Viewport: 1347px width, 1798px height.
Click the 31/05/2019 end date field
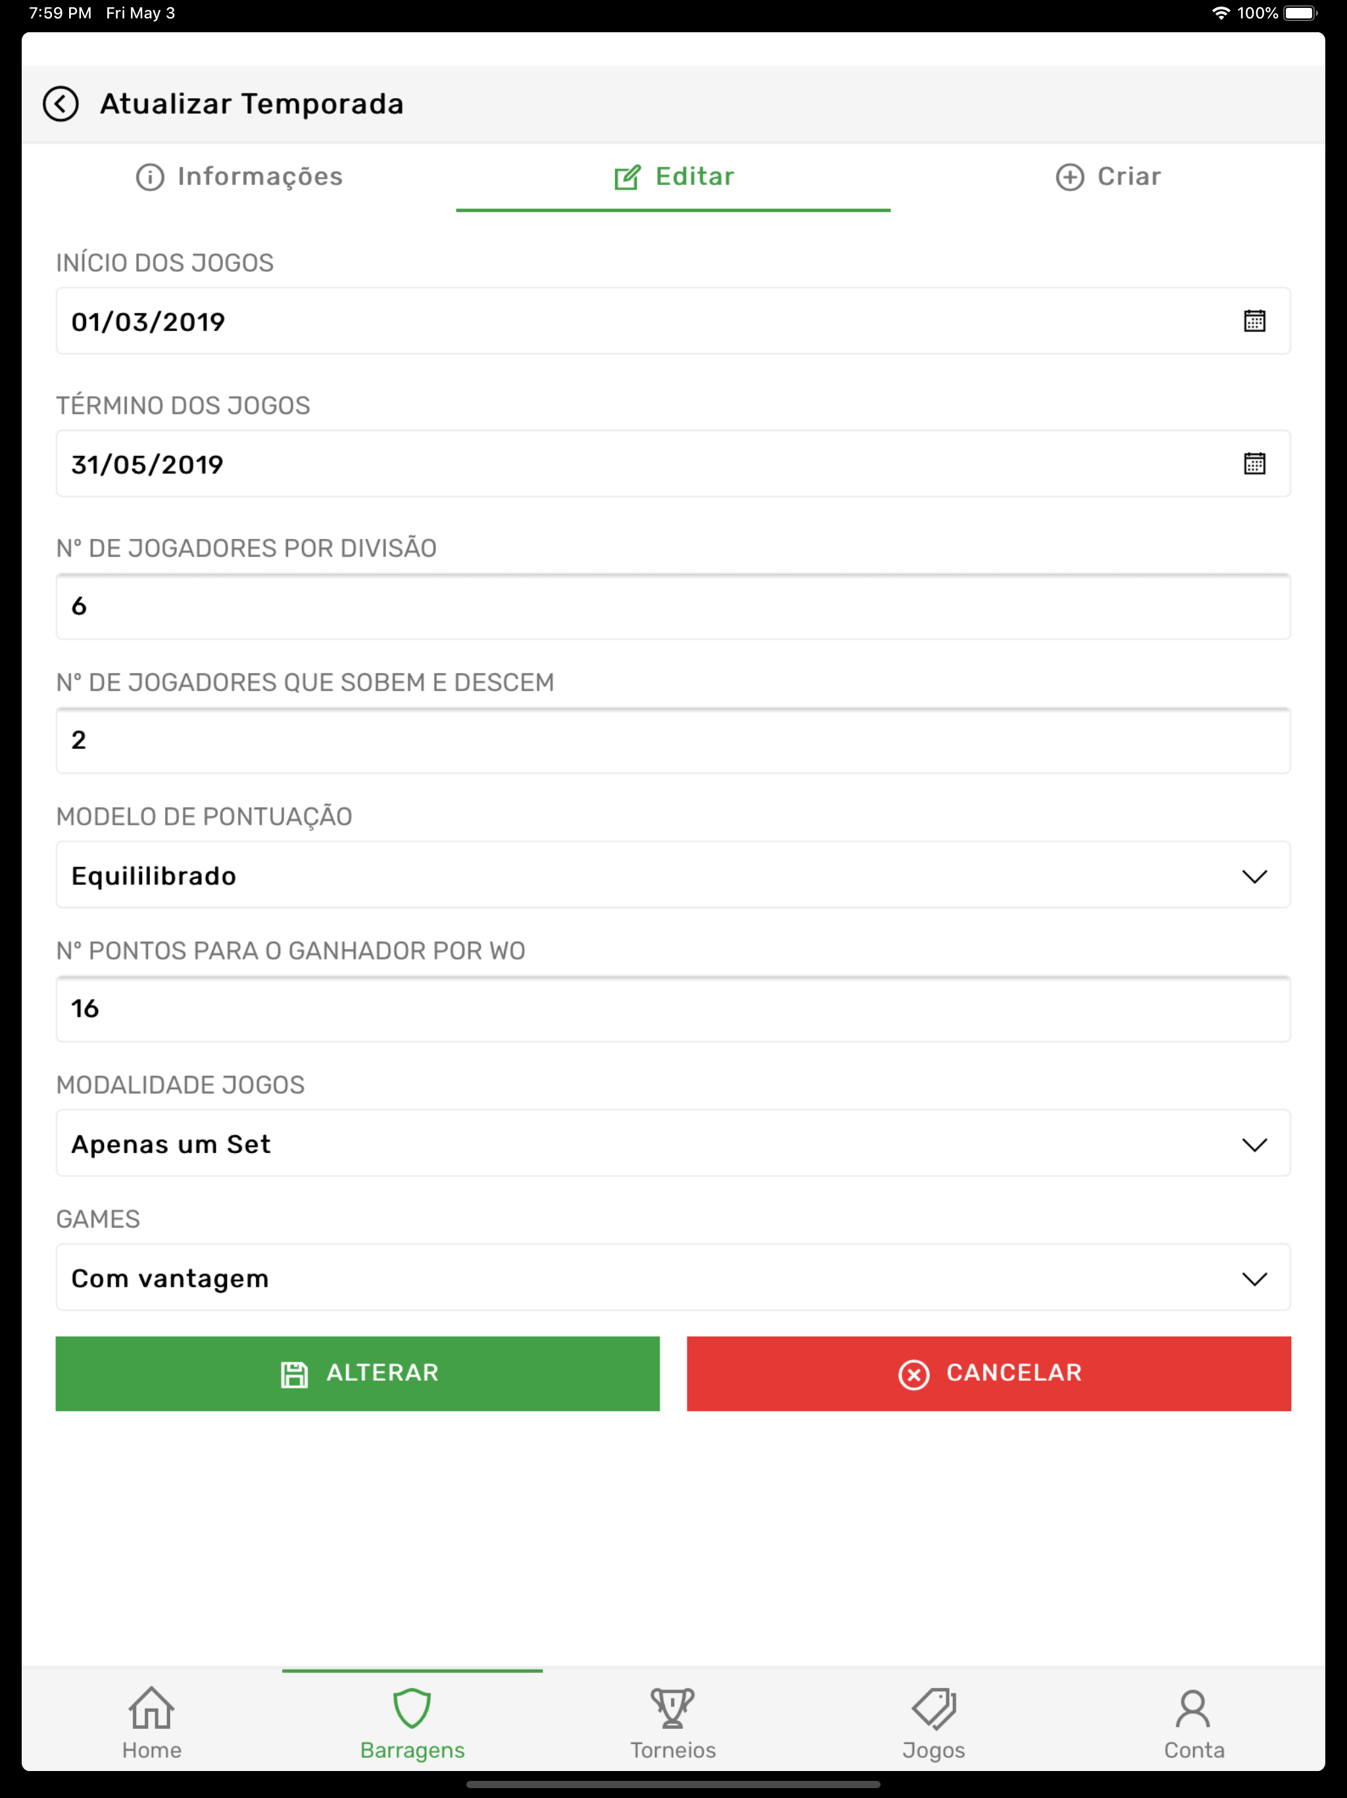click(673, 463)
